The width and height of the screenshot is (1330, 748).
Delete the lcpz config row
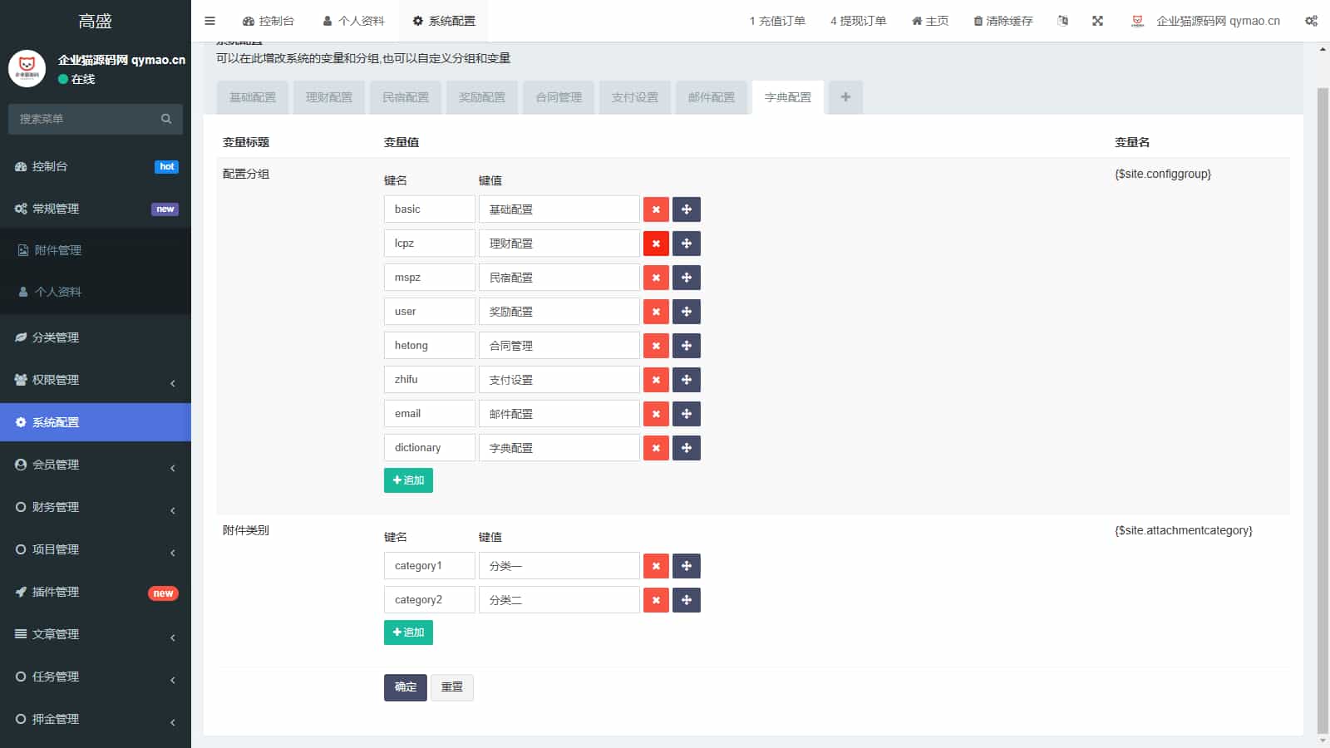pyautogui.click(x=656, y=244)
